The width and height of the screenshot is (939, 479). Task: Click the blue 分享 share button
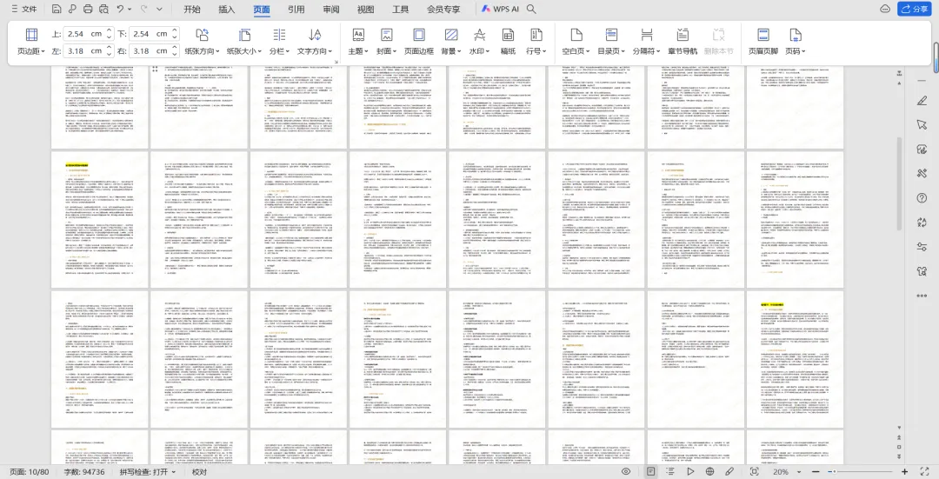click(913, 9)
